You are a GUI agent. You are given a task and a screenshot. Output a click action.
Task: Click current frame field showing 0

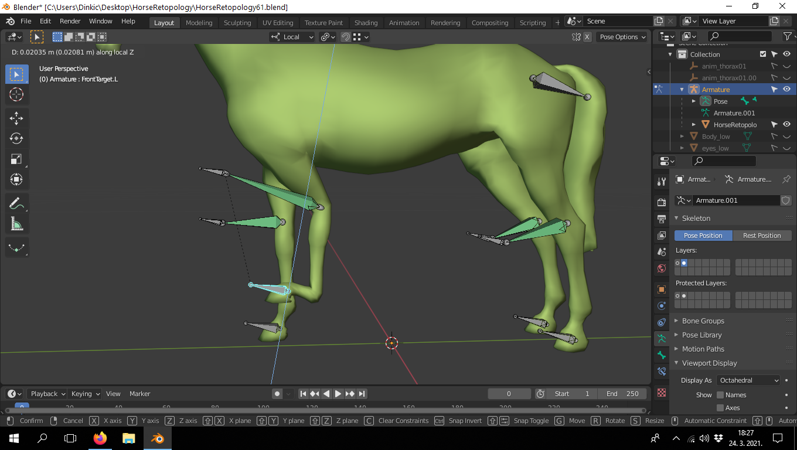coord(509,394)
